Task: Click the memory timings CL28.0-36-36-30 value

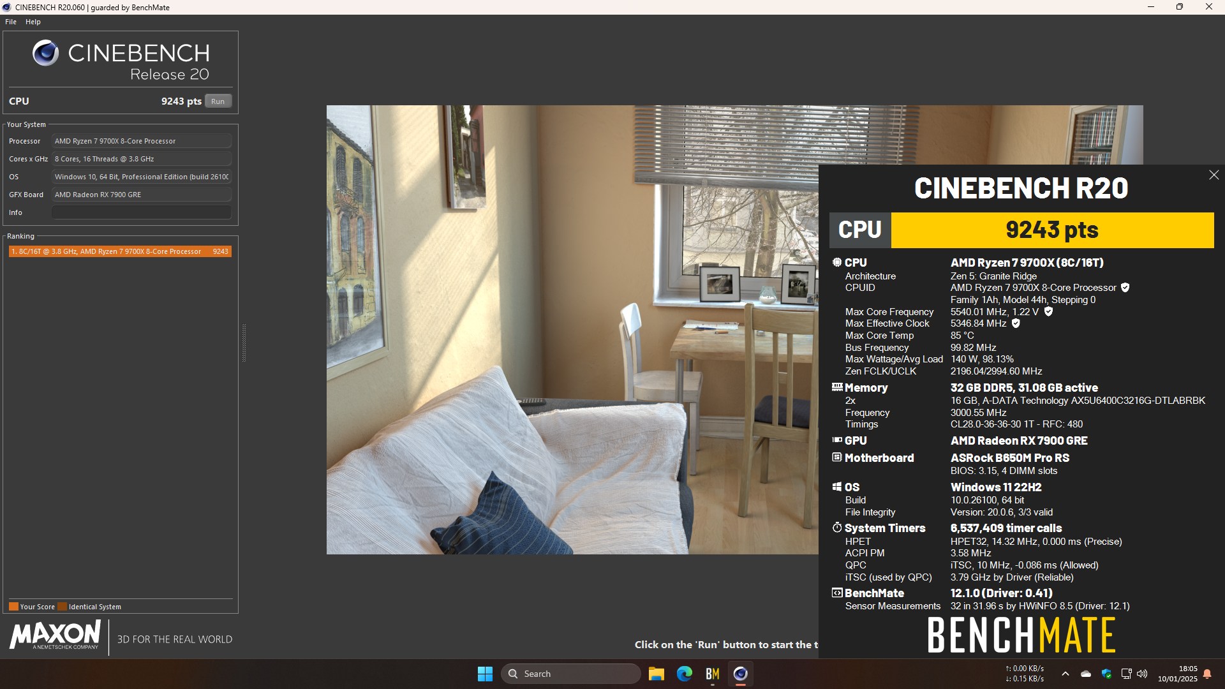Action: (x=1016, y=424)
